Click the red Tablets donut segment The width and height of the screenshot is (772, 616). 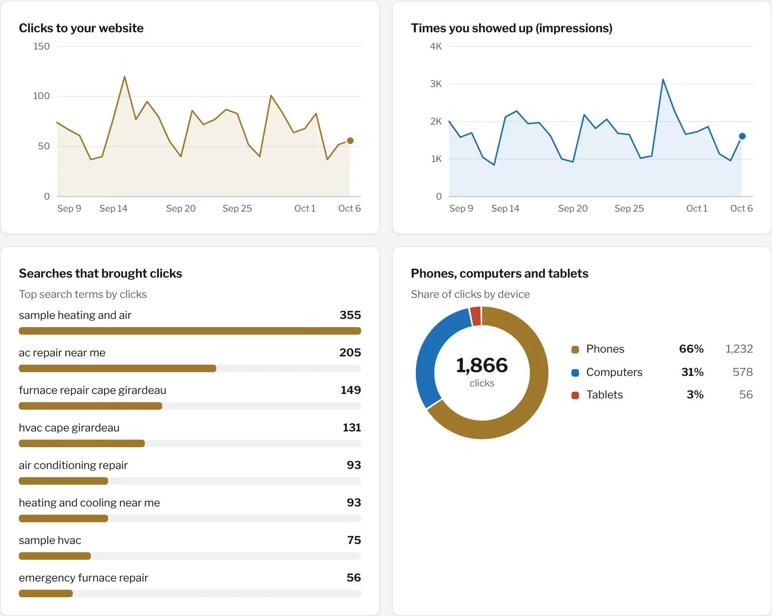[x=476, y=316]
